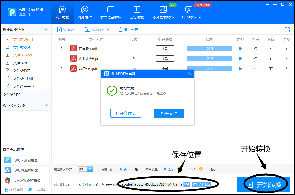Click 打开文件 button in dialog
The image size is (295, 195).
pos(169,113)
